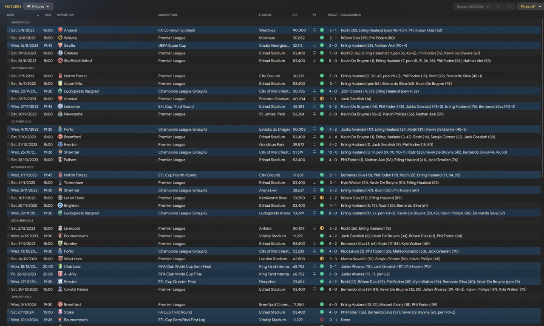Screen dimensions: 544x326
Task: Tick the row marker for Sat, 2/12/2023
Action: pyautogui.click(x=8, y=228)
